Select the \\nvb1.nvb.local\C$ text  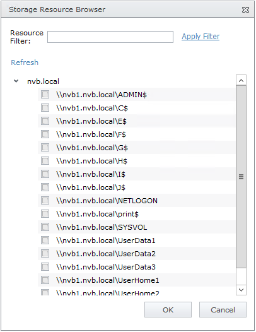tap(92, 108)
